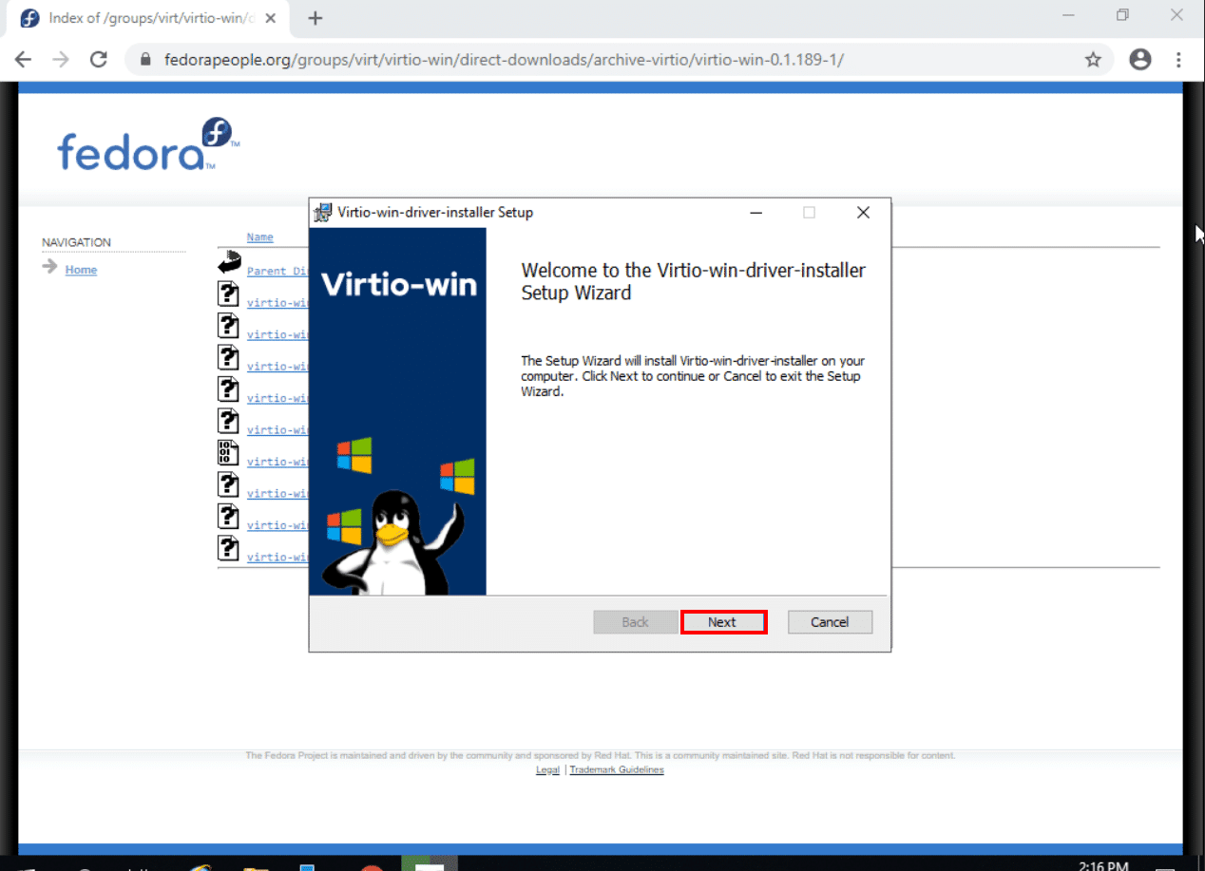Click the installer icon in the setup title bar
The height and width of the screenshot is (871, 1205).
coord(324,213)
